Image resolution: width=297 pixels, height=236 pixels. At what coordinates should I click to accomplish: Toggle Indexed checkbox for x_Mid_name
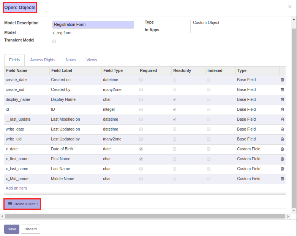coord(209,179)
